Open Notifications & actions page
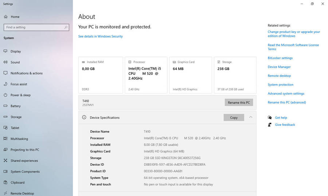 point(26,73)
